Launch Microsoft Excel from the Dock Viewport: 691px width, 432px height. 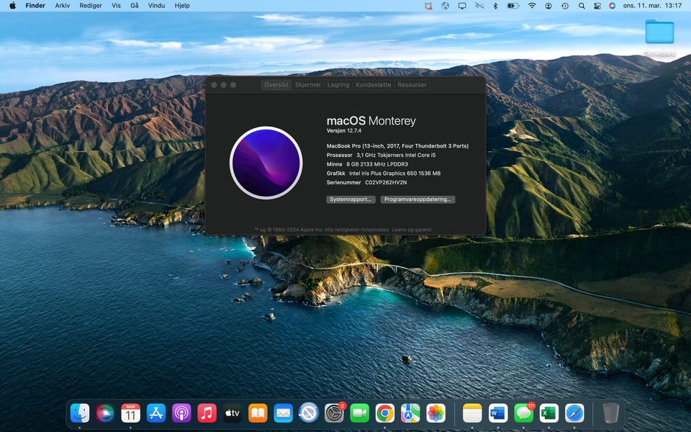pos(549,413)
